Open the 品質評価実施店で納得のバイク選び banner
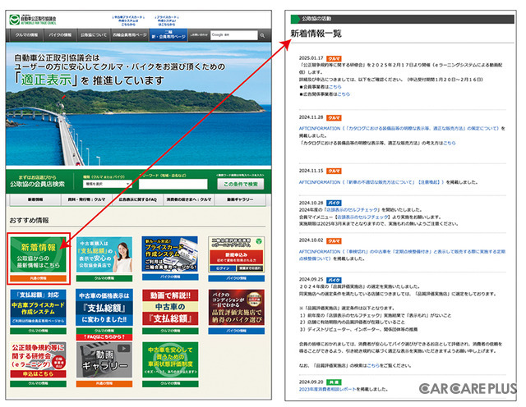 pyautogui.click(x=236, y=307)
